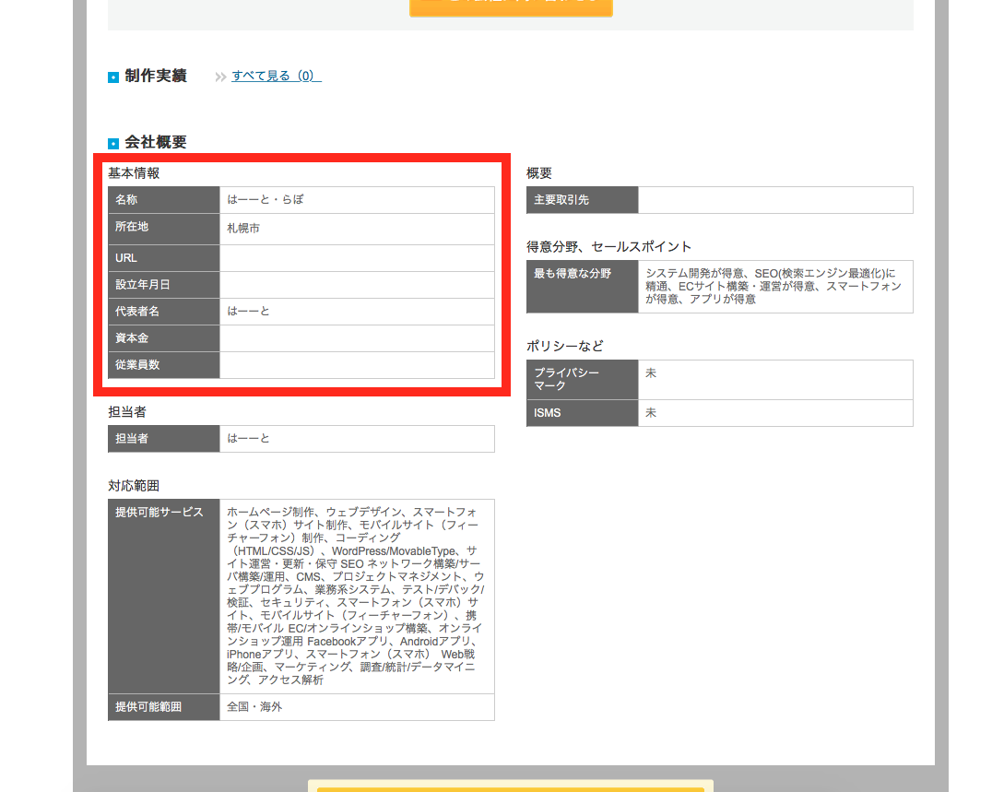Image resolution: width=992 pixels, height=792 pixels.
Task: Click the double-chevron icon before すべて見る
Action: pos(220,77)
